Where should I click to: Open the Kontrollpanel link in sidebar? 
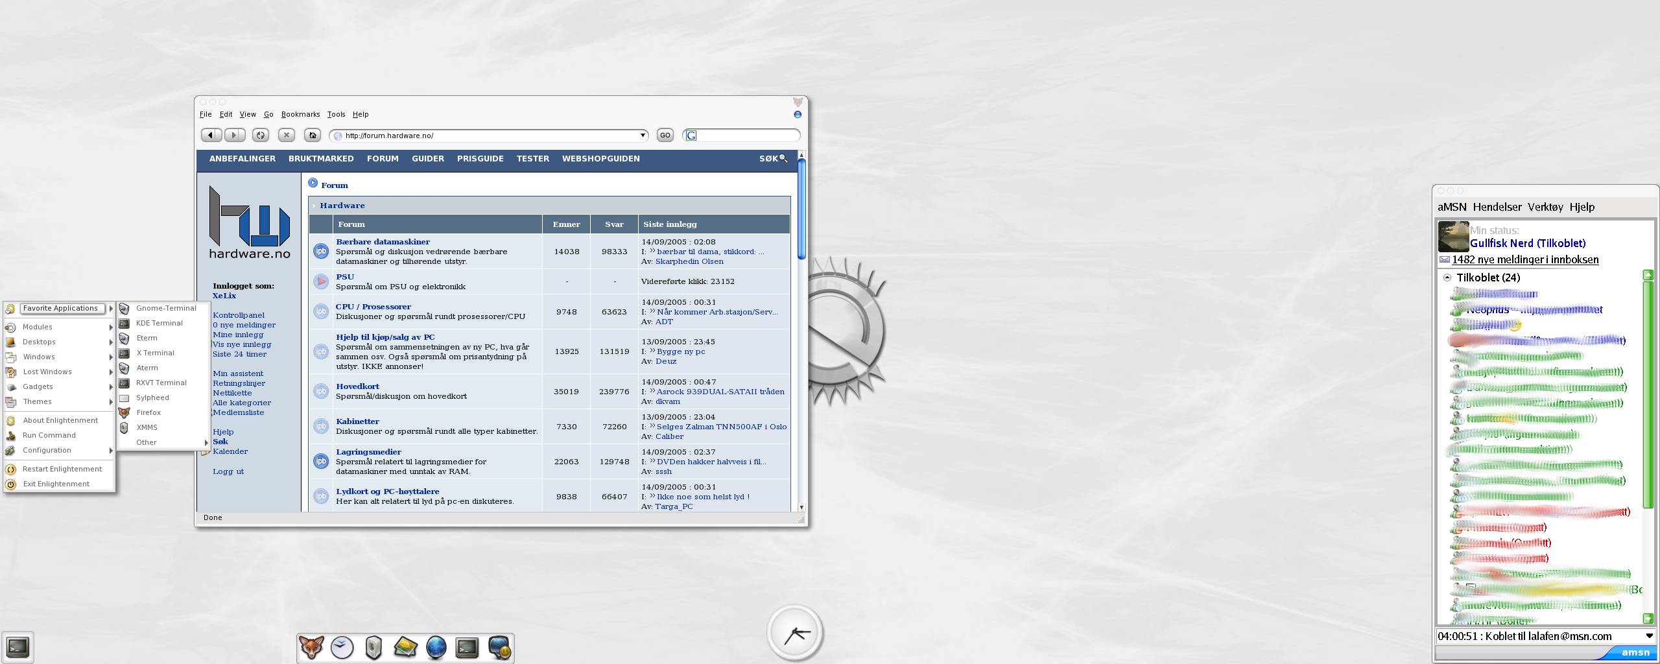[239, 315]
